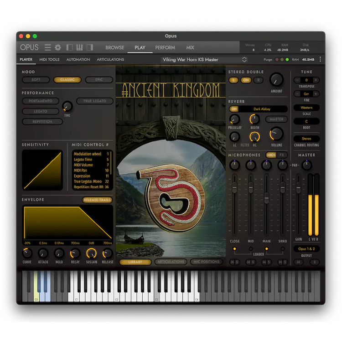The width and height of the screenshot is (342, 342).
Task: Turn off the reverb ON switch
Action: coord(234,109)
